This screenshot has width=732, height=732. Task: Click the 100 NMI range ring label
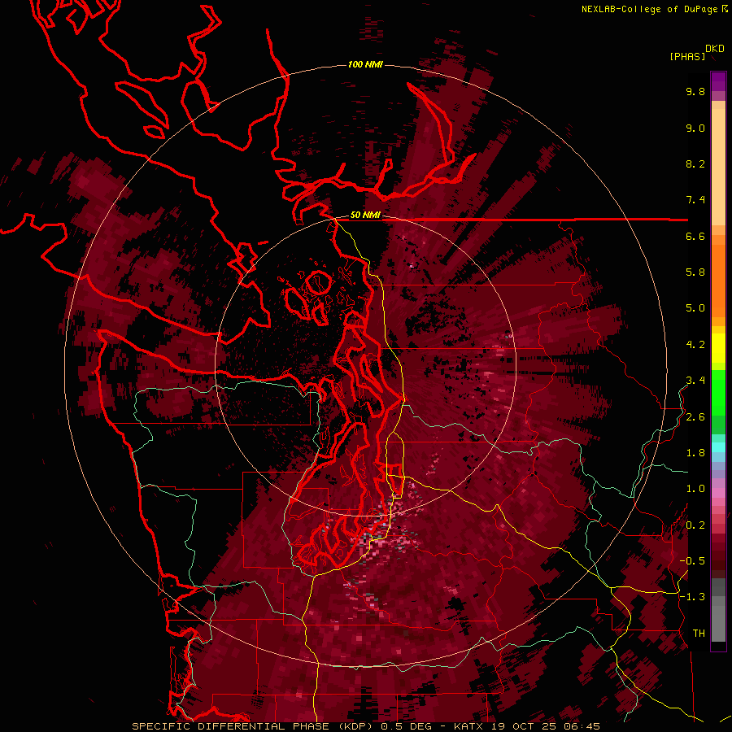(365, 64)
